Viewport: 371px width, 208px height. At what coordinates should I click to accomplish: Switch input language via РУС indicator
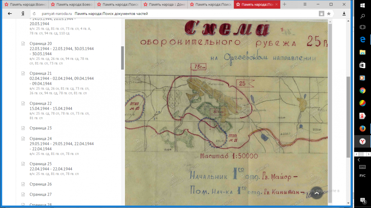[362, 176]
